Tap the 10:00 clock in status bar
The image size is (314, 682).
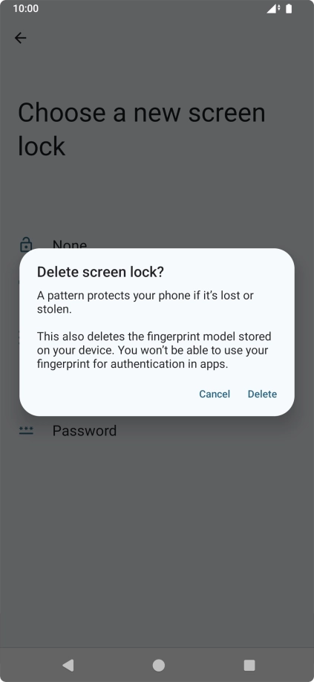26,8
